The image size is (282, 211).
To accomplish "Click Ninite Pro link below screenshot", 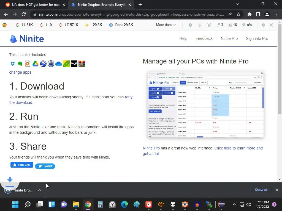I will (x=151, y=148).
